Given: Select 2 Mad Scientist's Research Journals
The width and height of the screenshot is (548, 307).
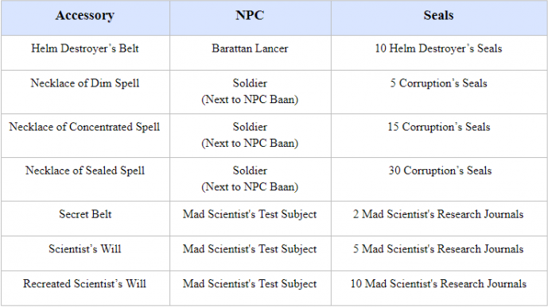Looking at the screenshot, I should [x=438, y=214].
